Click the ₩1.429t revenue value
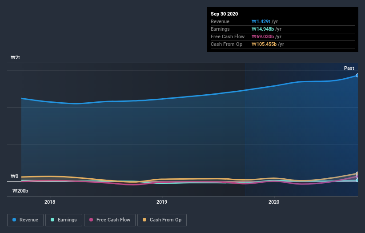The width and height of the screenshot is (365, 233). pos(261,21)
